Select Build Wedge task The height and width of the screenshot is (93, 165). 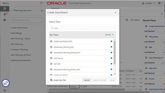16,33
